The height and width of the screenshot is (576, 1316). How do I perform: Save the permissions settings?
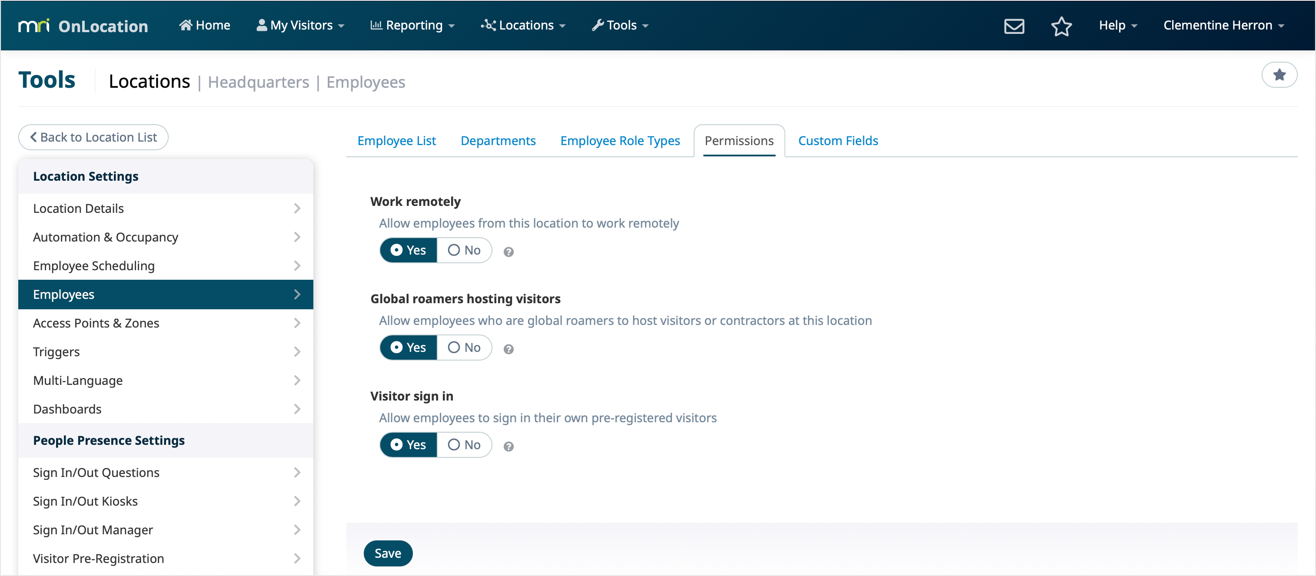[388, 553]
